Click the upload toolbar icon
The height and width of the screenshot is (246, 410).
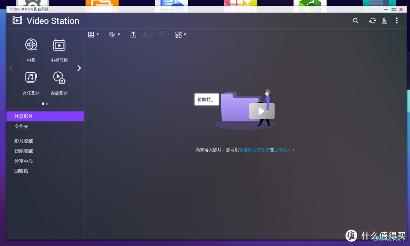133,35
